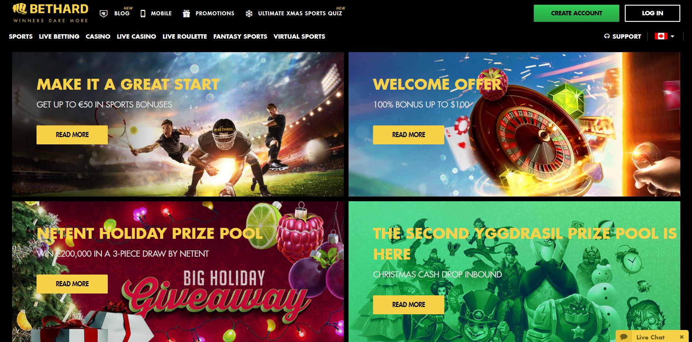Click the Live Chat speech bubble icon
Screen dimensions: 692x342
(624, 337)
